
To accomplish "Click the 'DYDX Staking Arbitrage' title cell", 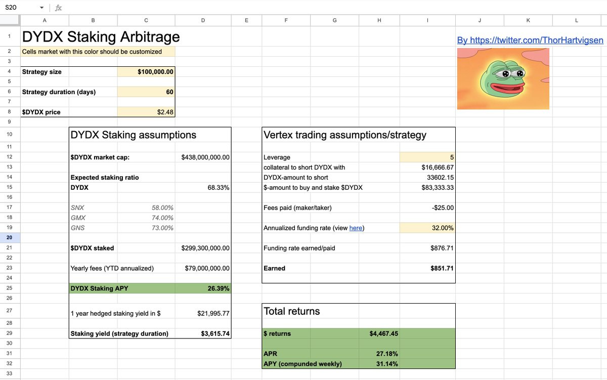I will coord(101,37).
